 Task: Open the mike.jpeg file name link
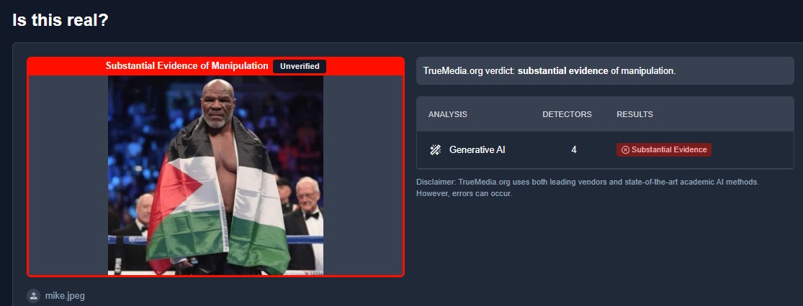pyautogui.click(x=63, y=296)
